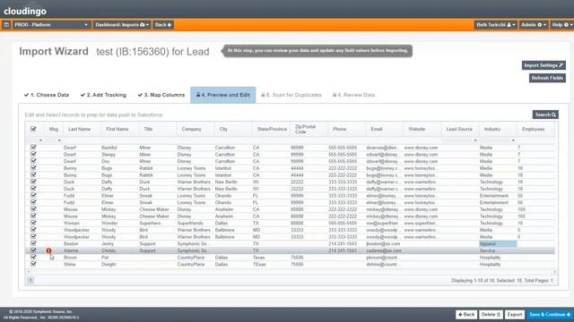The width and height of the screenshot is (574, 322).
Task: Click the State/Province column header
Action: [272, 129]
